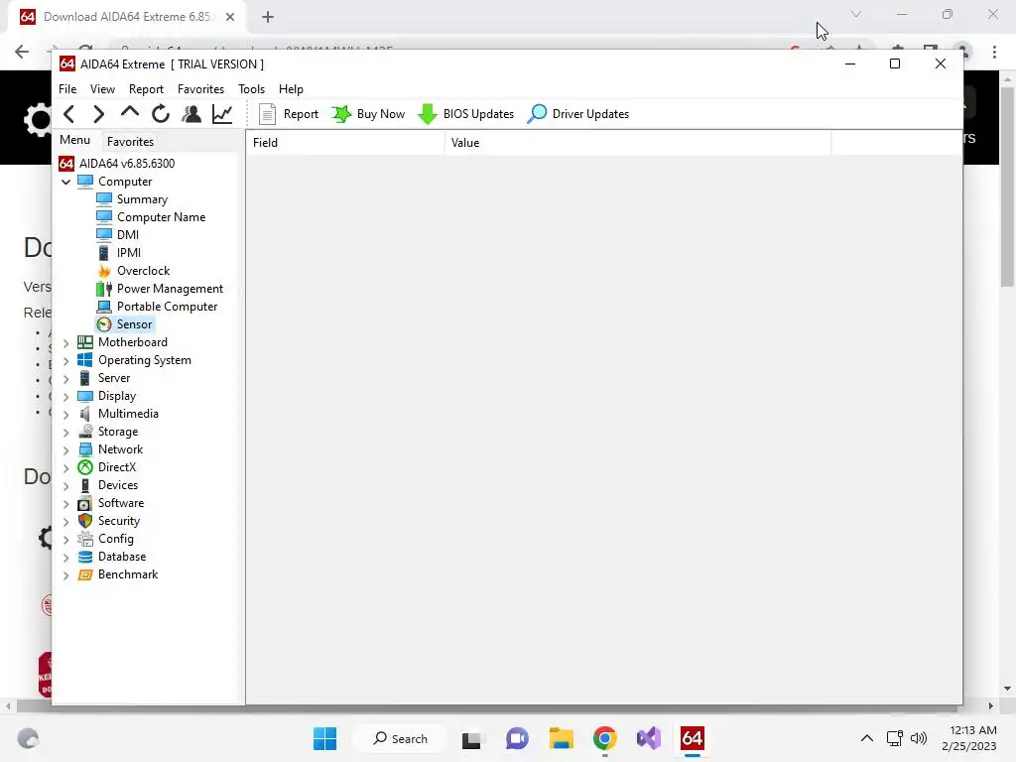
Task: Open the View menu
Action: click(x=102, y=88)
